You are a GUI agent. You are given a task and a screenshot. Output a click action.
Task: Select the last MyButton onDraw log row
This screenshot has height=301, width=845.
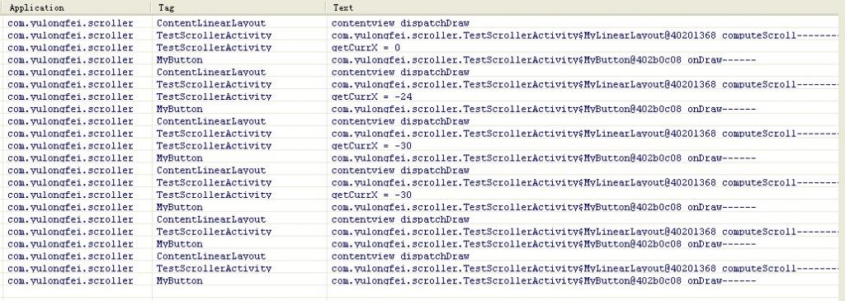422,280
